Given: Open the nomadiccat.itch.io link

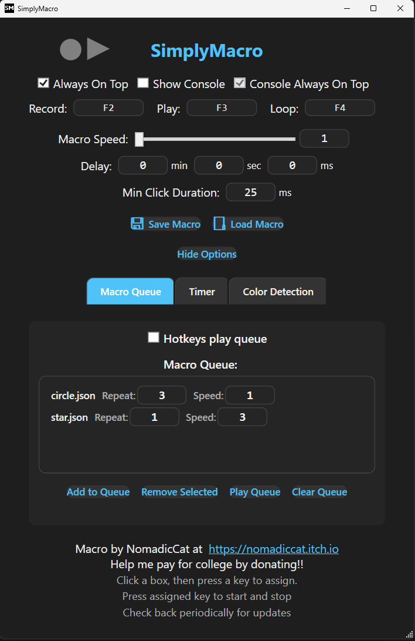Looking at the screenshot, I should pyautogui.click(x=274, y=549).
